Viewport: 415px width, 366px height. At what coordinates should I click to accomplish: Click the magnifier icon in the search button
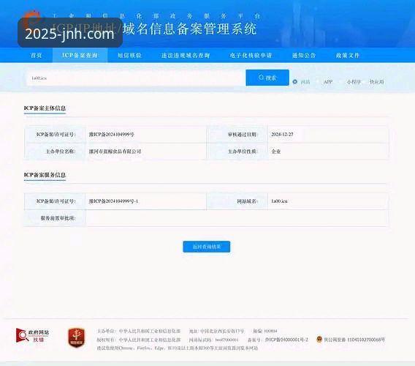[261, 77]
